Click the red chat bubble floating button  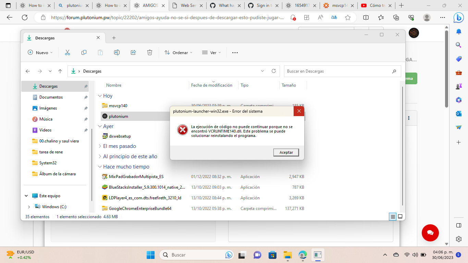click(x=430, y=233)
